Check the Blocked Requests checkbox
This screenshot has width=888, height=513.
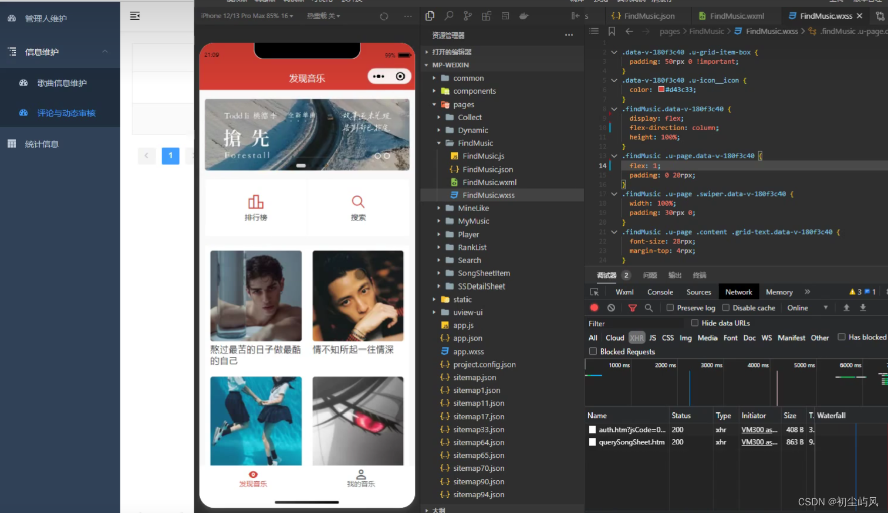[593, 351]
